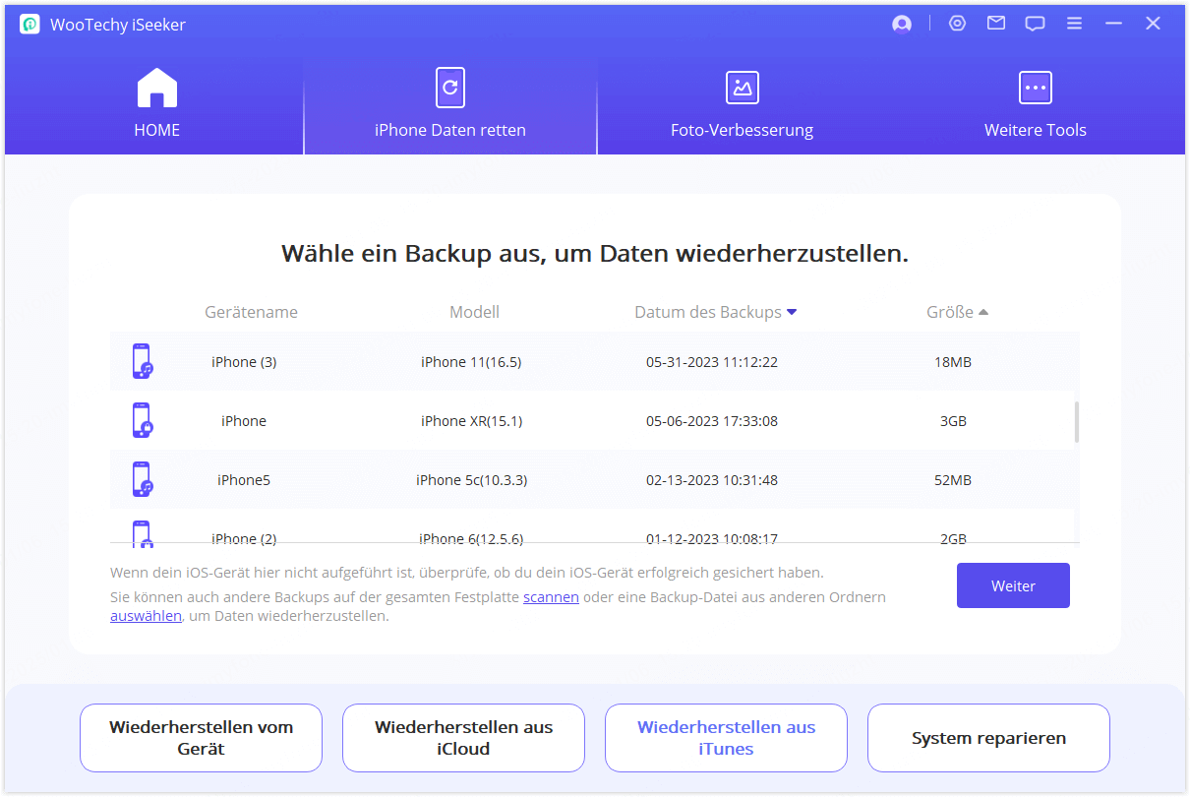1190x797 pixels.
Task: Open the hamburger menu
Action: (1074, 23)
